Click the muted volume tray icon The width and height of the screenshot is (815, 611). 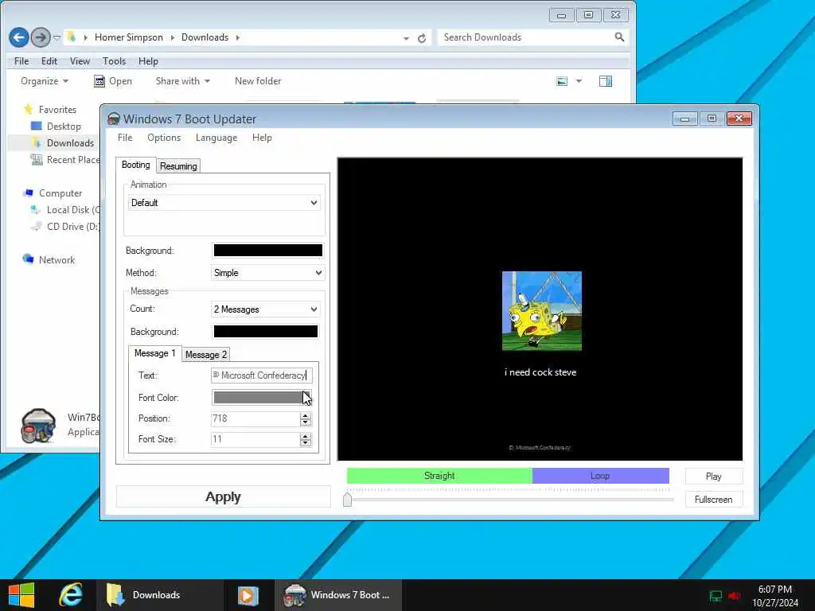coord(735,596)
